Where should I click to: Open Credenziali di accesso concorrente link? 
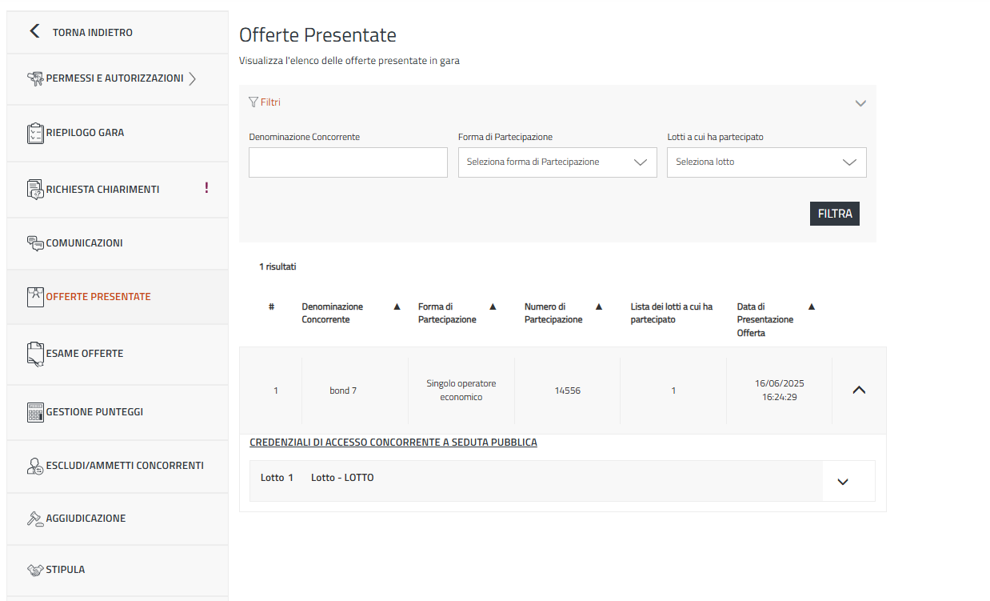click(x=393, y=443)
